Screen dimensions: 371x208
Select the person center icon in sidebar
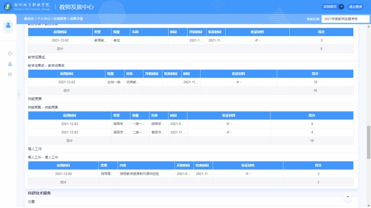coord(10,64)
